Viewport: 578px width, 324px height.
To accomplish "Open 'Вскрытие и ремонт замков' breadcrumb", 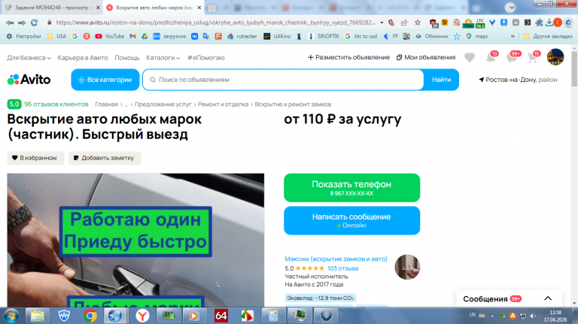I will pyautogui.click(x=293, y=104).
